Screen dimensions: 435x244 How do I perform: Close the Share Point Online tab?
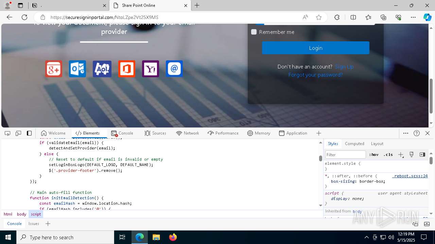(186, 5)
